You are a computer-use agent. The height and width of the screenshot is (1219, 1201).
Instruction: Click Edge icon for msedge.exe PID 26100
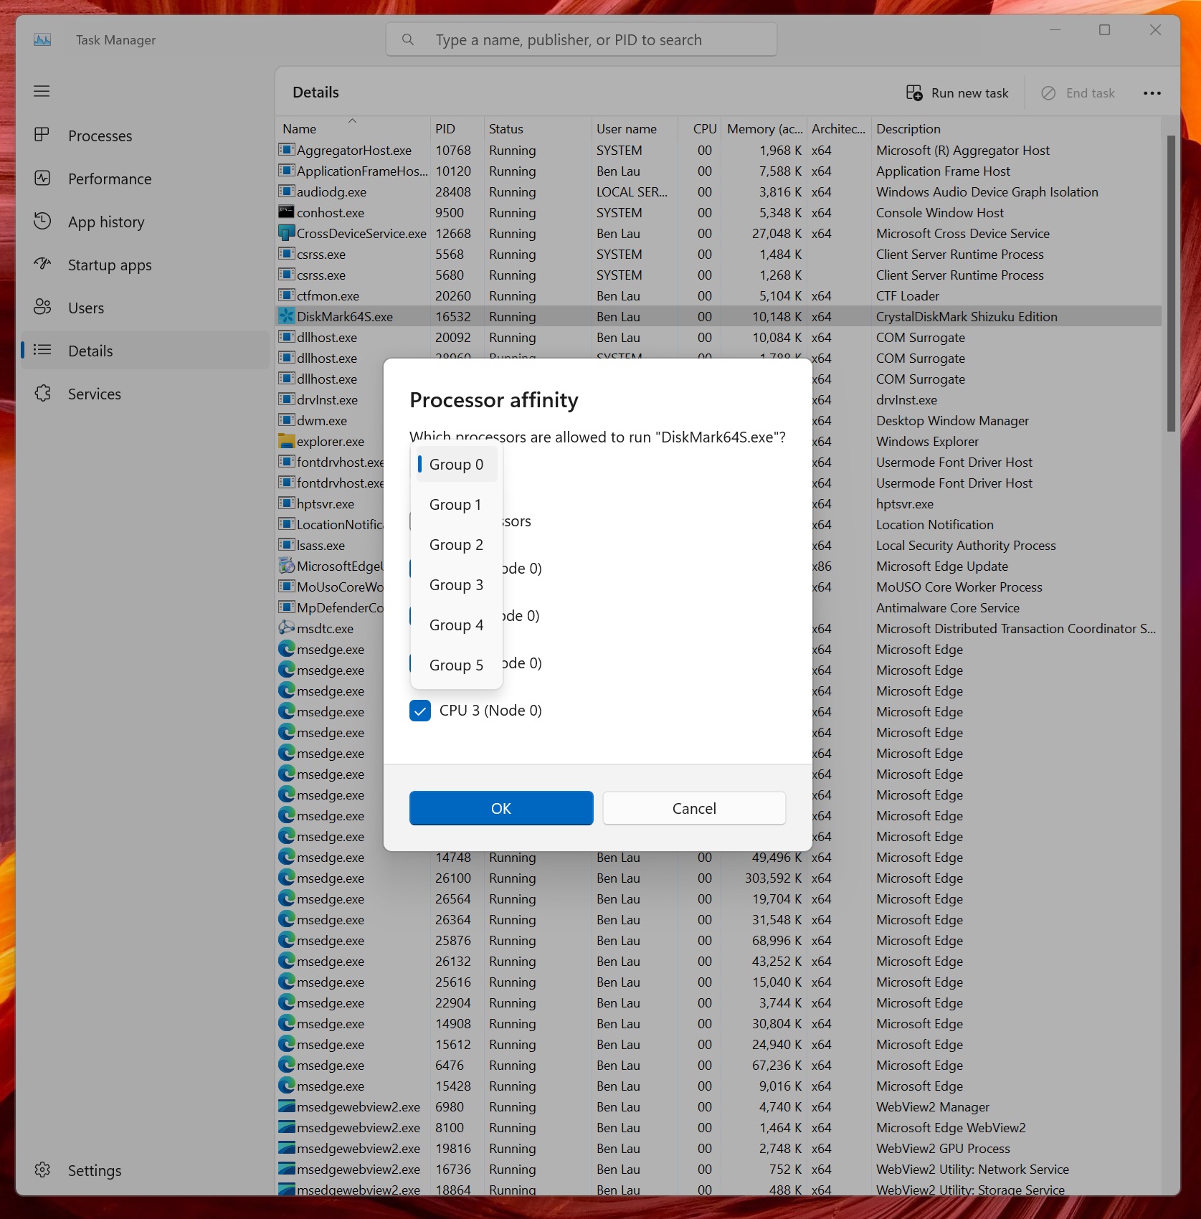(x=287, y=878)
